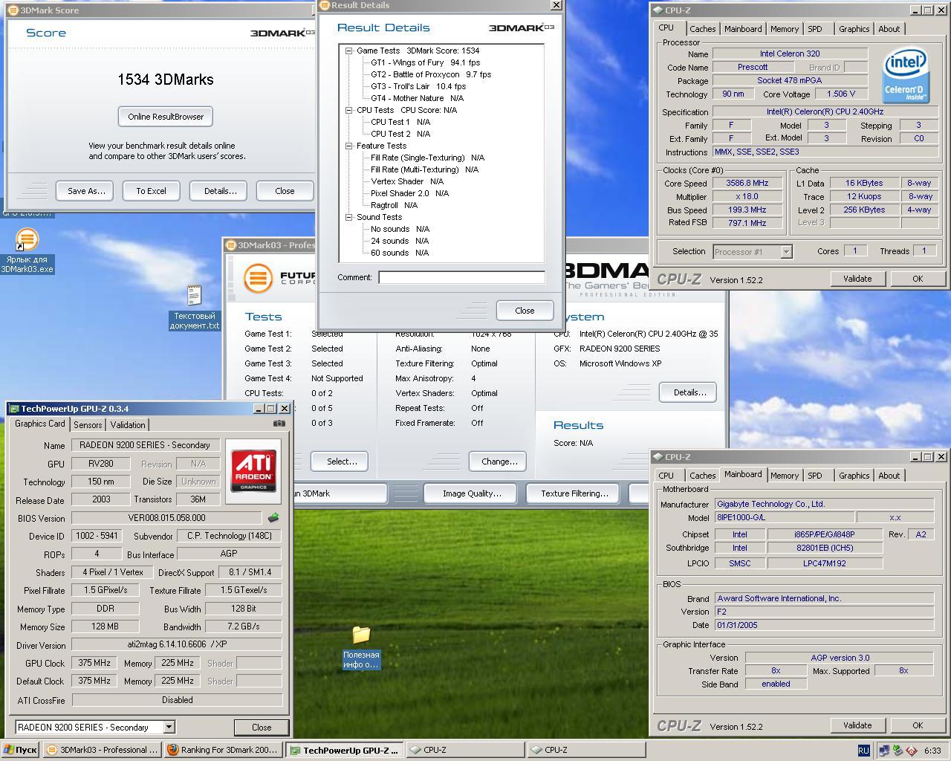Click the Safely Remove Hardware tray icon
This screenshot has width=951, height=761.
click(x=898, y=751)
